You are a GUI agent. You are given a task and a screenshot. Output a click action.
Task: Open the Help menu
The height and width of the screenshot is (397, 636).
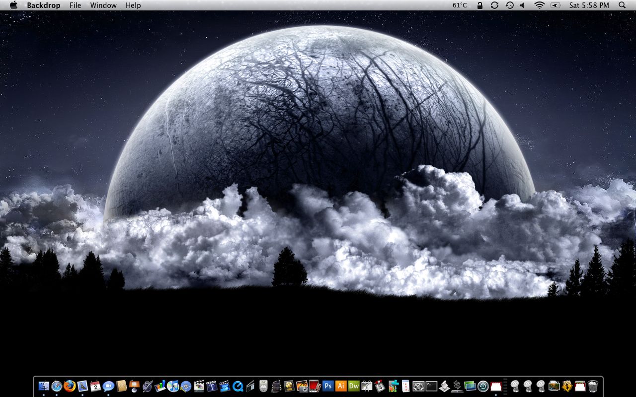[x=133, y=5]
